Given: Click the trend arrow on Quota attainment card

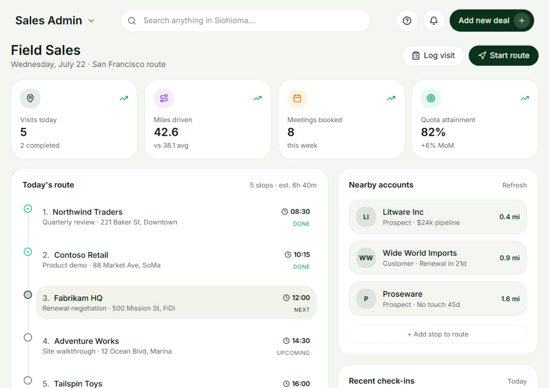Looking at the screenshot, I should (x=525, y=99).
